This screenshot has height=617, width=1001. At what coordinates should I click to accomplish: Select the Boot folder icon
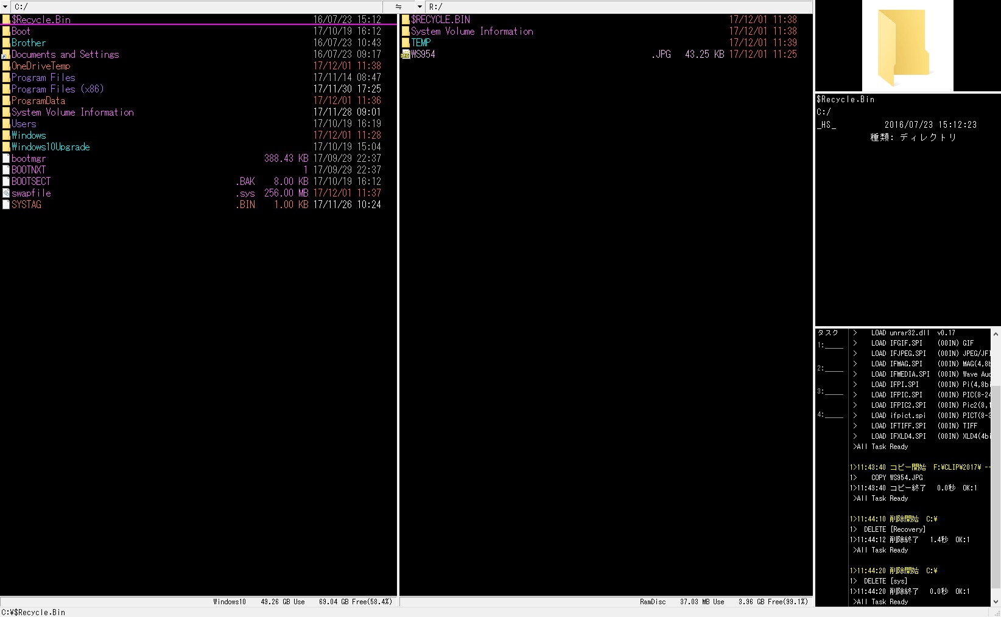6,32
